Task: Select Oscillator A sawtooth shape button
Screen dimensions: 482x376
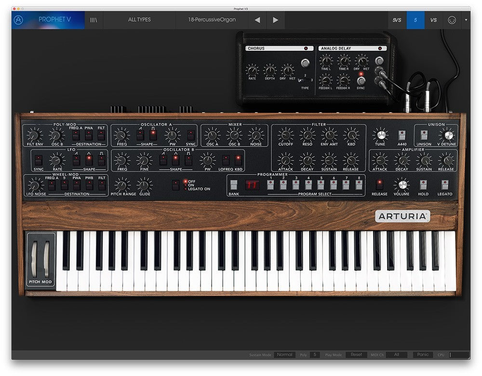Action: pyautogui.click(x=140, y=135)
